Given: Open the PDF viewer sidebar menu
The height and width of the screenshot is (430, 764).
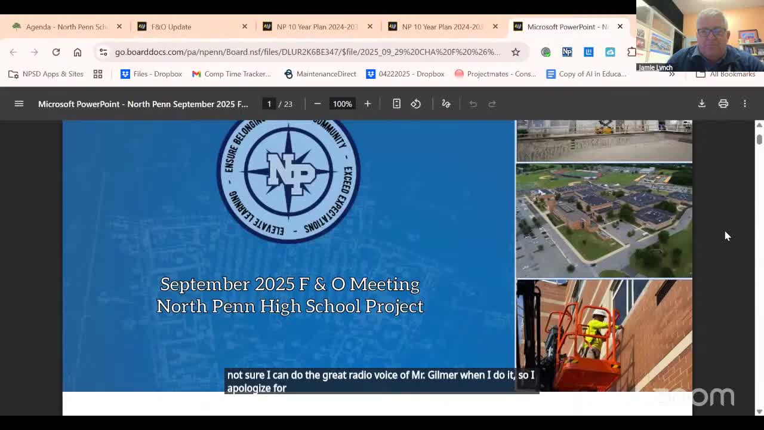Looking at the screenshot, I should [x=19, y=104].
